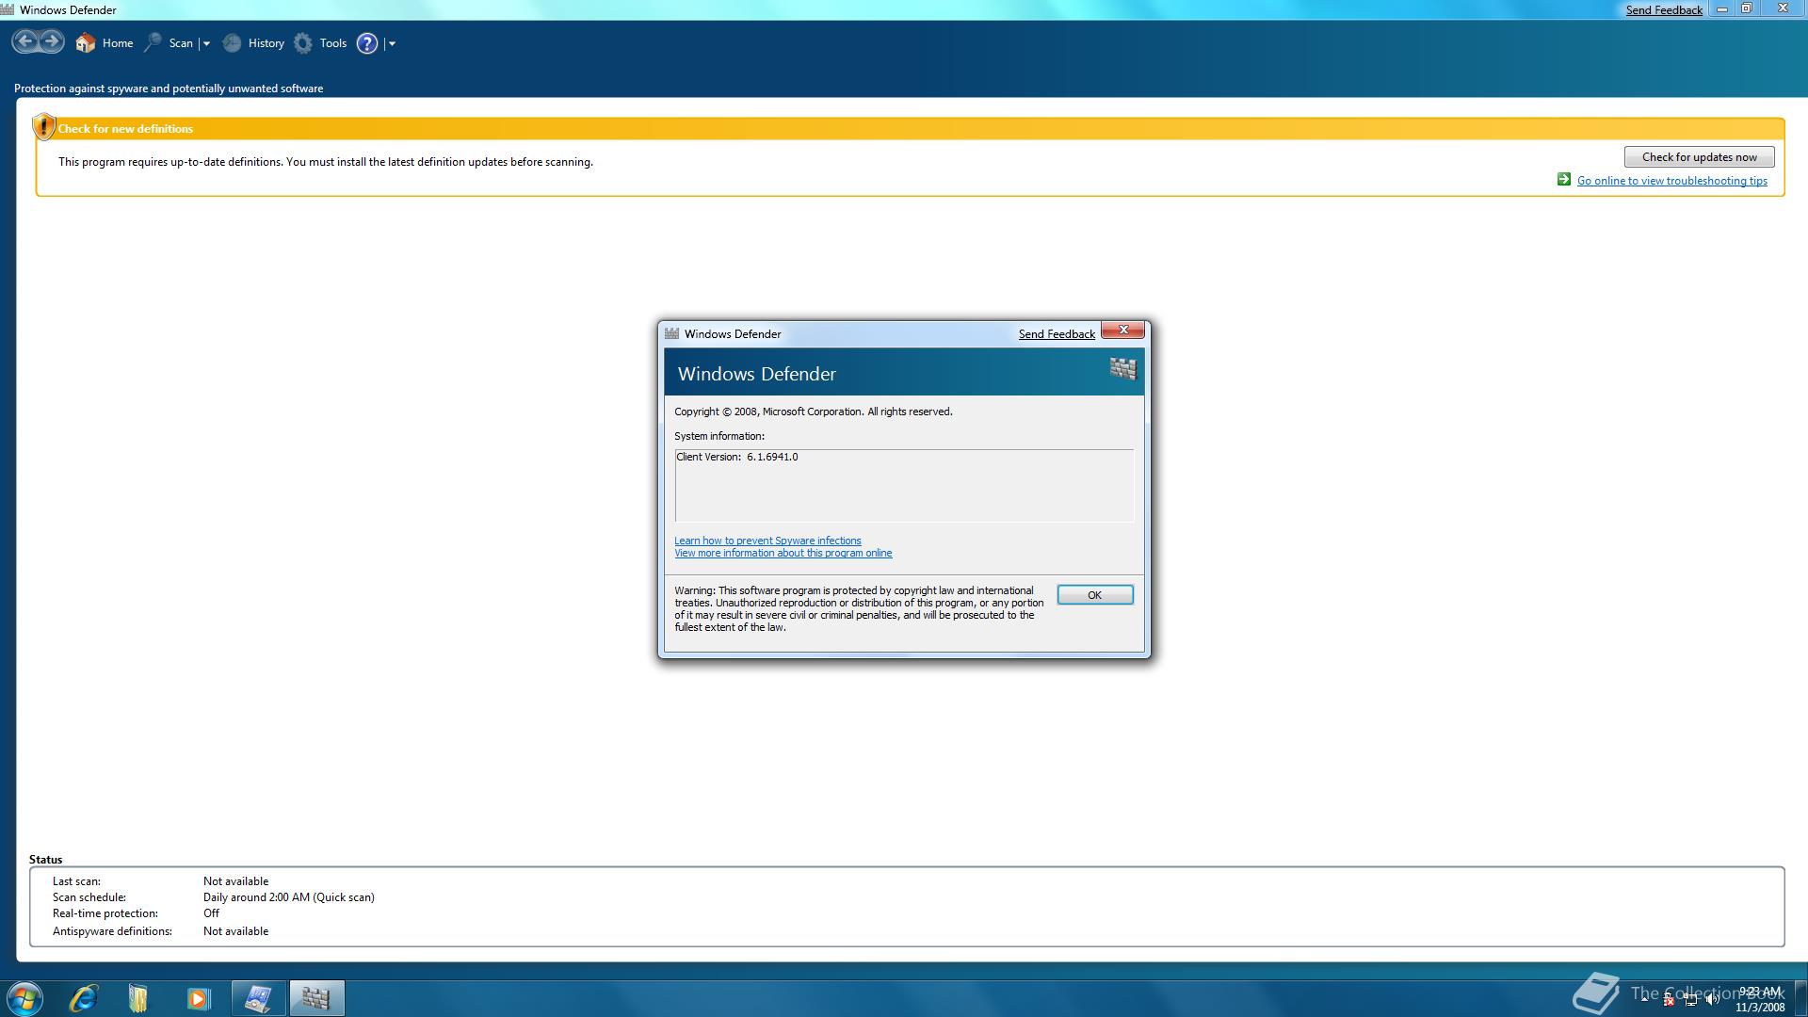This screenshot has height=1017, width=1808.
Task: Click the 'Status' section heading
Action: 45,860
